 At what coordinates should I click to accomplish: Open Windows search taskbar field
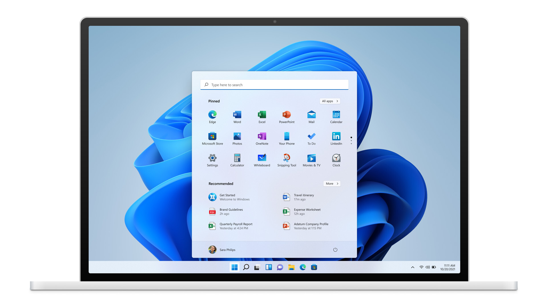(245, 267)
